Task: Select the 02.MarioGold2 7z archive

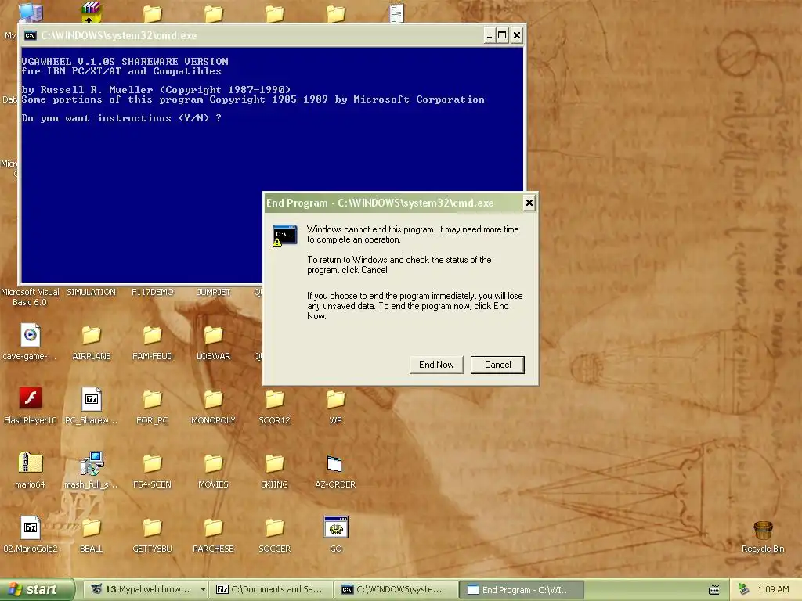Action: coord(31,527)
